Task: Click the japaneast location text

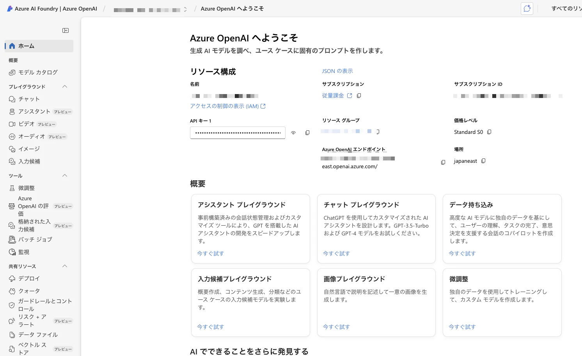Action: coord(465,161)
